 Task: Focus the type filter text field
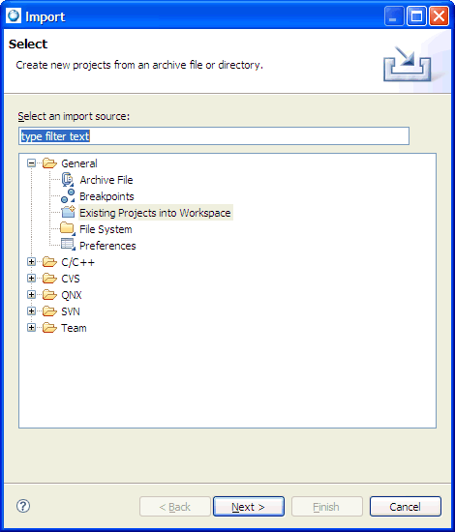(x=214, y=136)
